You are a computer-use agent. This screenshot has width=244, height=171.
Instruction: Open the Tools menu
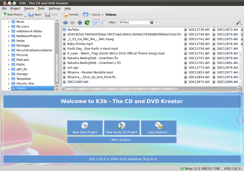[41, 9]
